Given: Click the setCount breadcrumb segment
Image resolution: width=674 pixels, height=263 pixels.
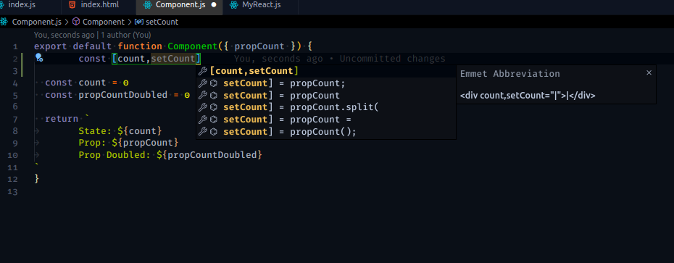Looking at the screenshot, I should click(162, 22).
